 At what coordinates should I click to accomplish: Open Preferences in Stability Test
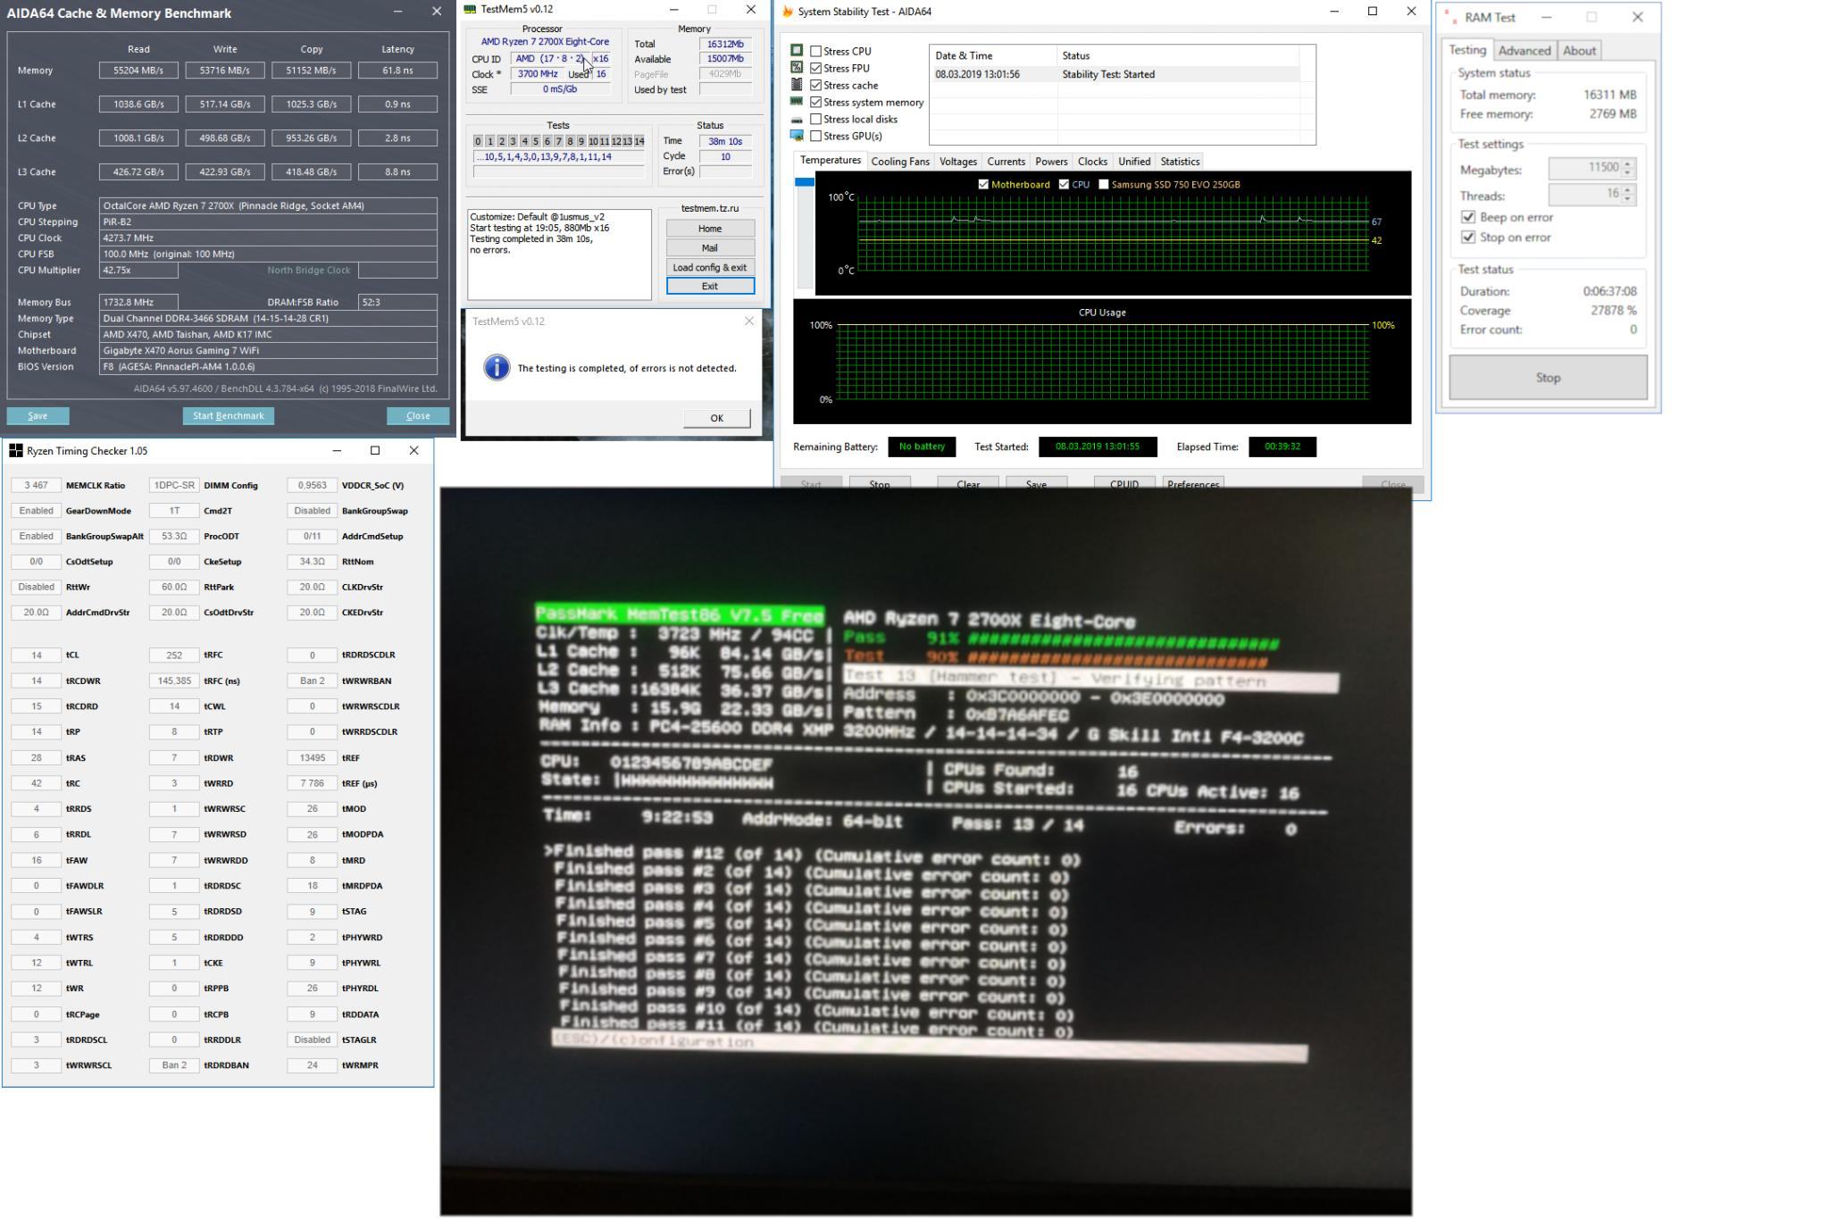click(1192, 483)
